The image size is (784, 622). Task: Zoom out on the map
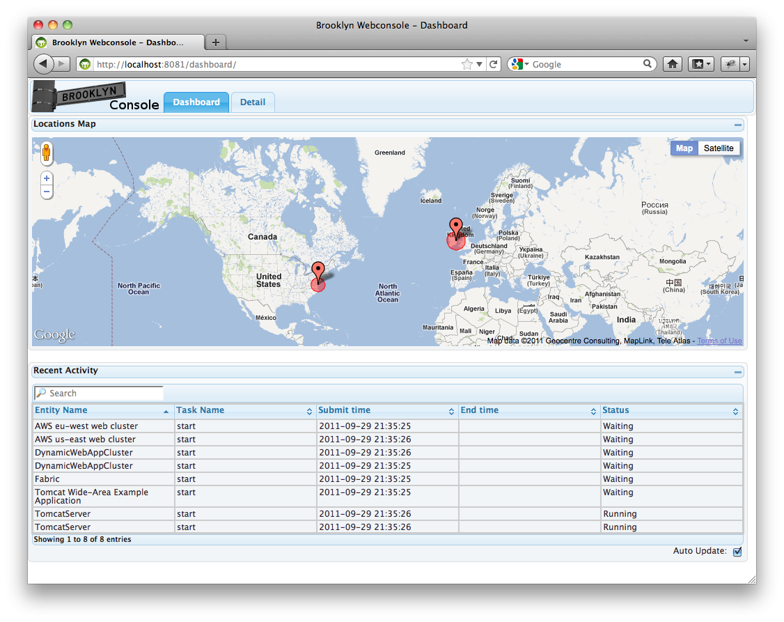(47, 192)
